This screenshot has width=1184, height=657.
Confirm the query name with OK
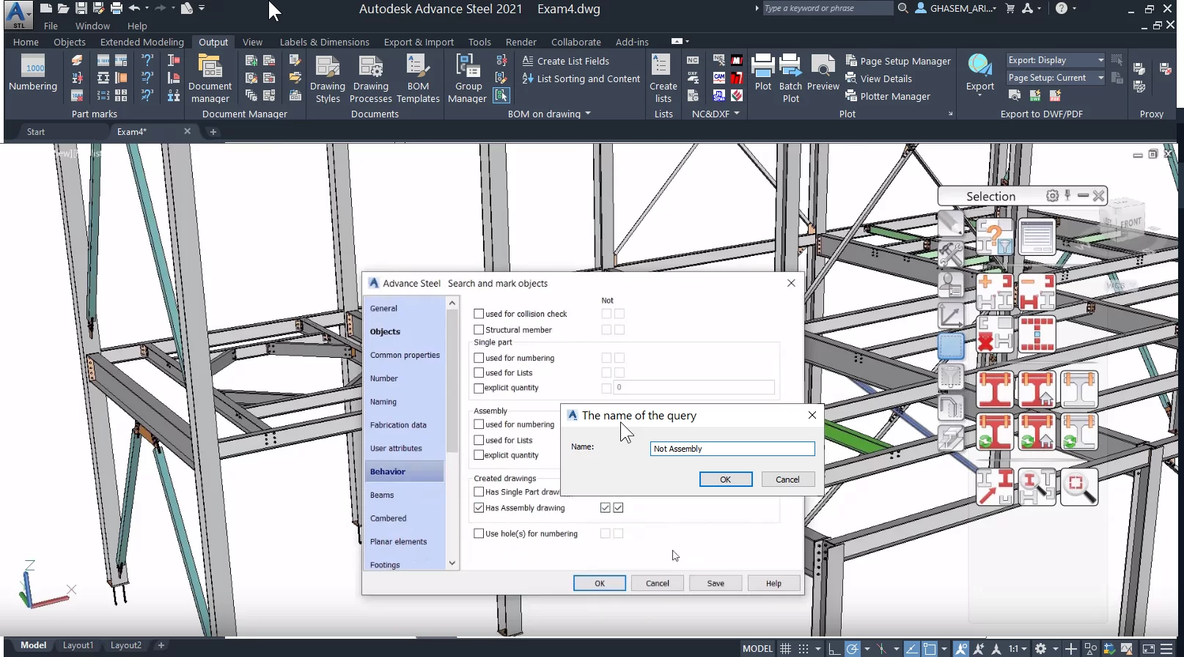725,480
